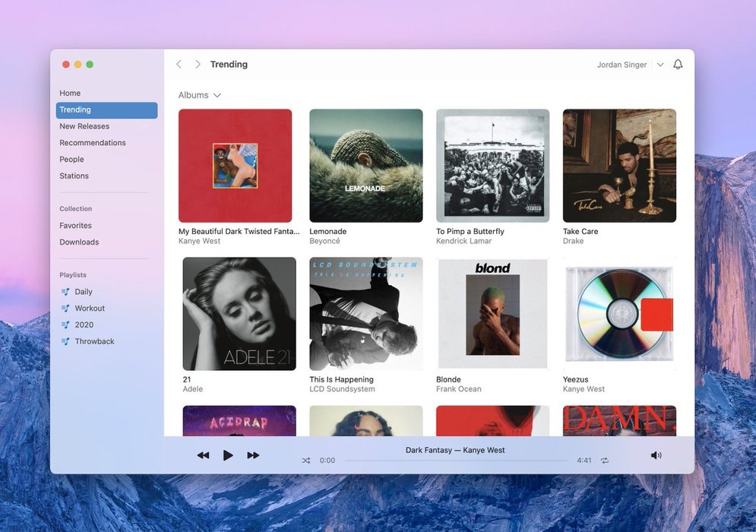Click the green fullscreen window button
Image resolution: width=756 pixels, height=532 pixels.
point(90,64)
